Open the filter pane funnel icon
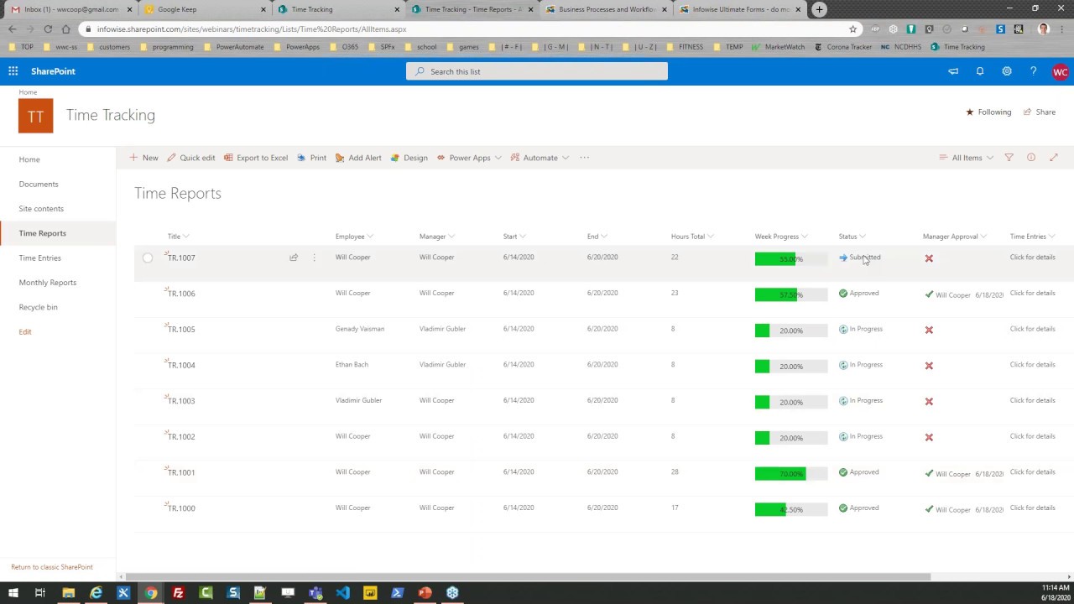Viewport: 1074px width, 604px height. [1009, 158]
